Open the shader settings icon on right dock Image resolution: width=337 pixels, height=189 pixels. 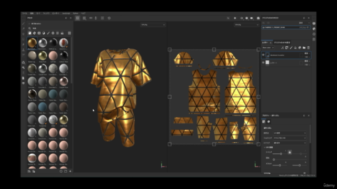[x=314, y=29]
